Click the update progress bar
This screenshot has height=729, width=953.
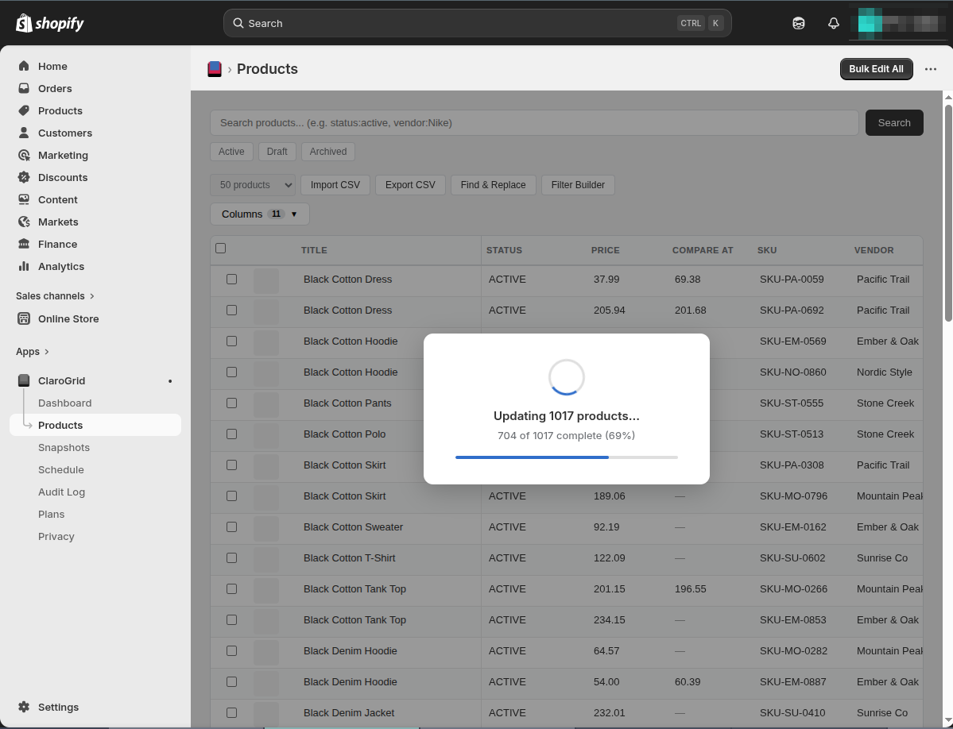(566, 457)
